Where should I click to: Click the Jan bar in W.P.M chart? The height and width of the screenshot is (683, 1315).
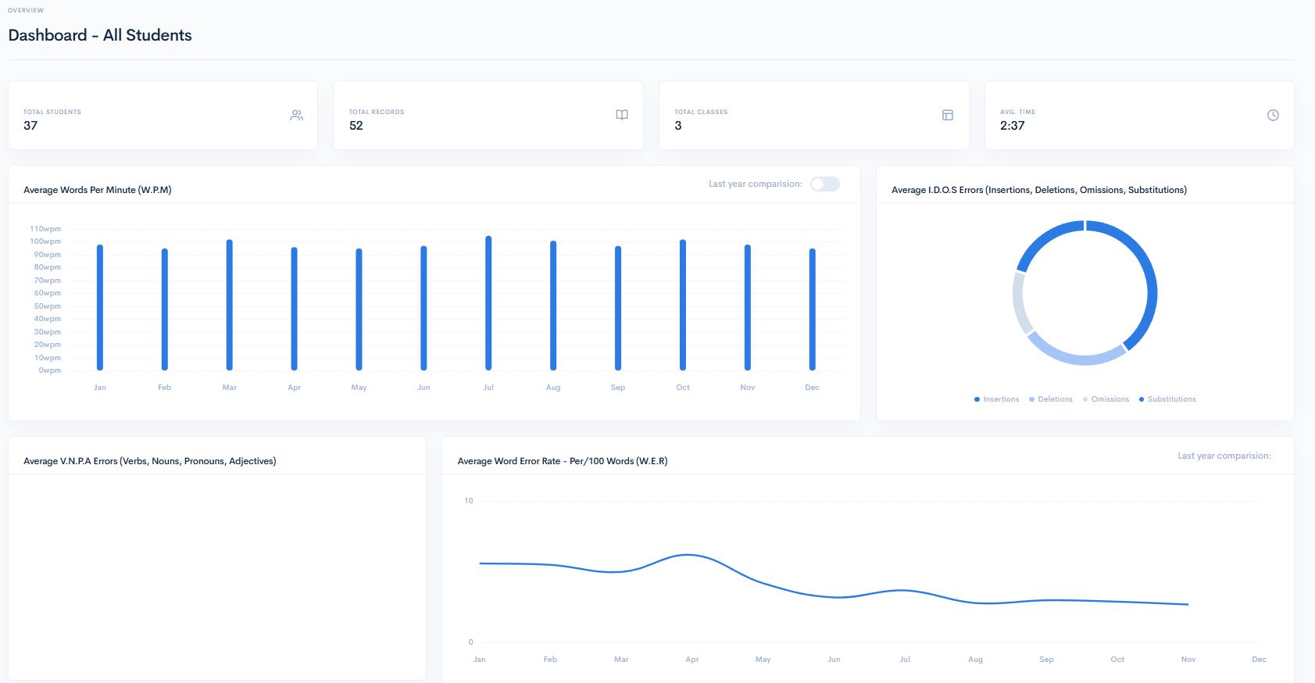pos(100,307)
